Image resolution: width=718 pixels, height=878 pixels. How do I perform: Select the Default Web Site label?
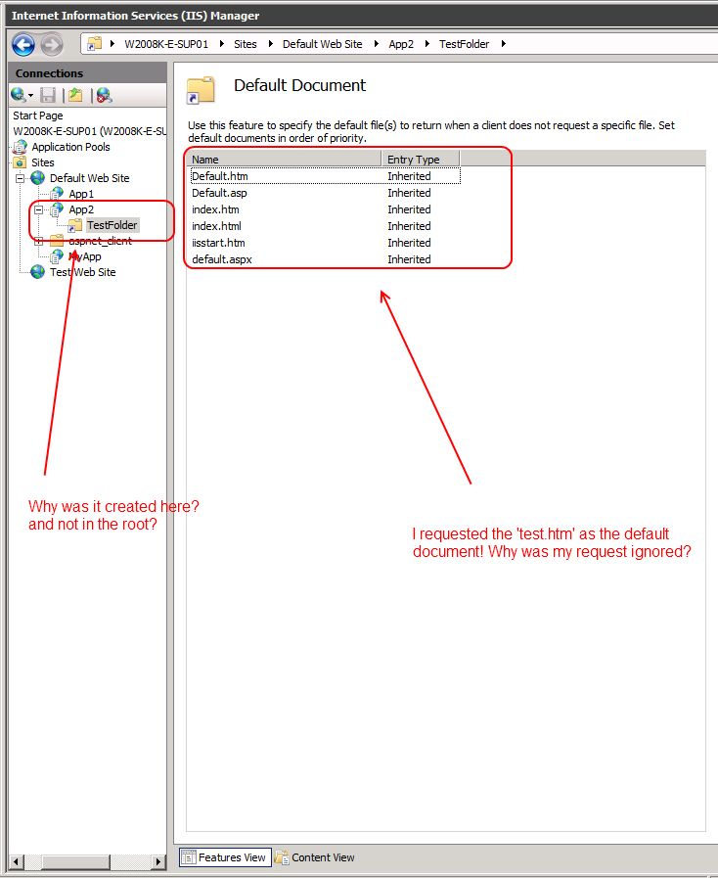pyautogui.click(x=90, y=178)
